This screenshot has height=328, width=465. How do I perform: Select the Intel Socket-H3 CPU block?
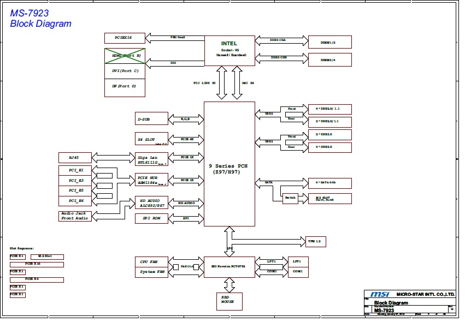point(229,50)
